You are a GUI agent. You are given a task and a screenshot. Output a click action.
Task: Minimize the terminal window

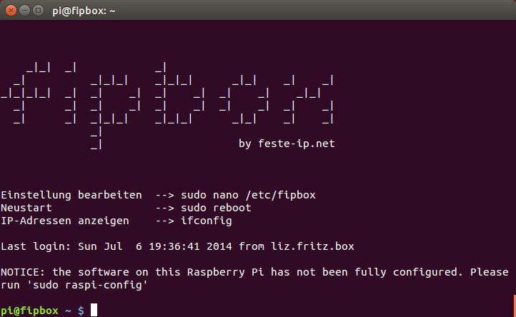(x=24, y=11)
